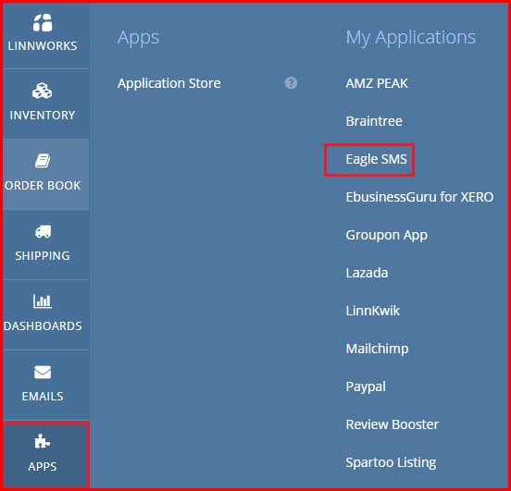Click the Linnworks logo icon
This screenshot has width=511, height=491.
pyautogui.click(x=43, y=23)
